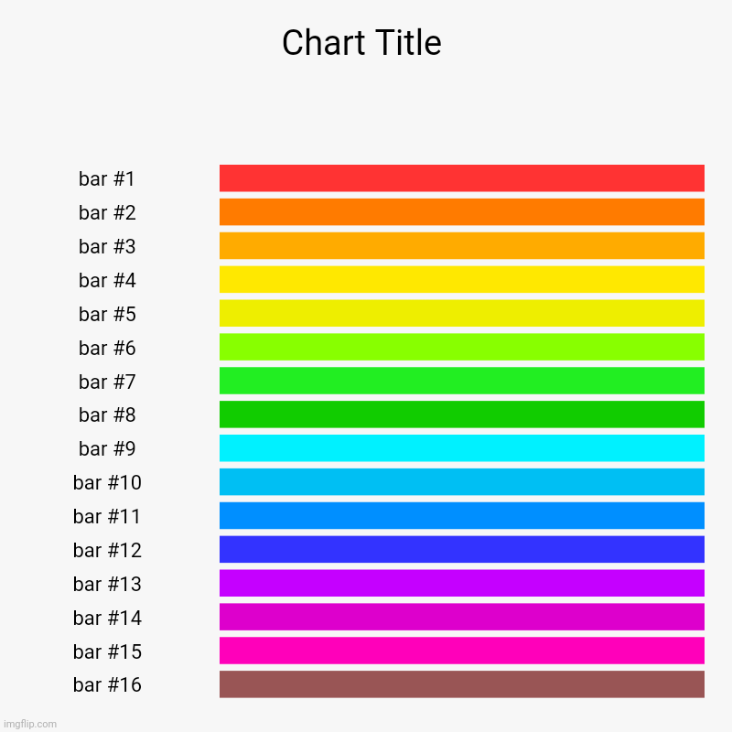
Task: Select the "bar #10" axis label
Action: coord(107,482)
